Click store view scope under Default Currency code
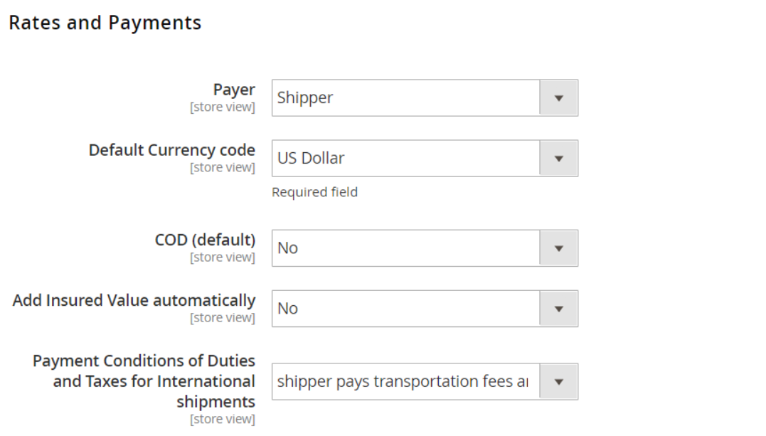The width and height of the screenshot is (766, 436). (x=222, y=168)
